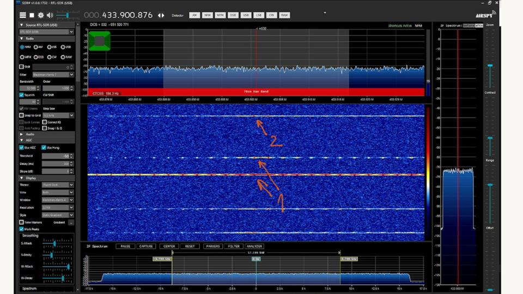Collapse the AGC section
The height and width of the screenshot is (294, 523).
(x=22, y=140)
